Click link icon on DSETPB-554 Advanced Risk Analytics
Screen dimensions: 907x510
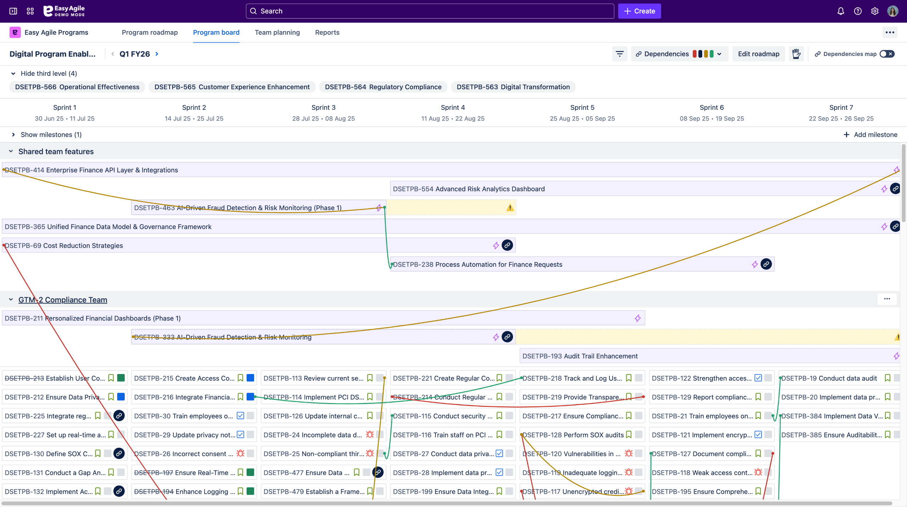[895, 189]
